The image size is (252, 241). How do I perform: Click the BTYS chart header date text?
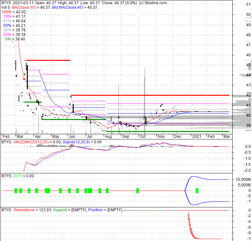[x=23, y=3]
